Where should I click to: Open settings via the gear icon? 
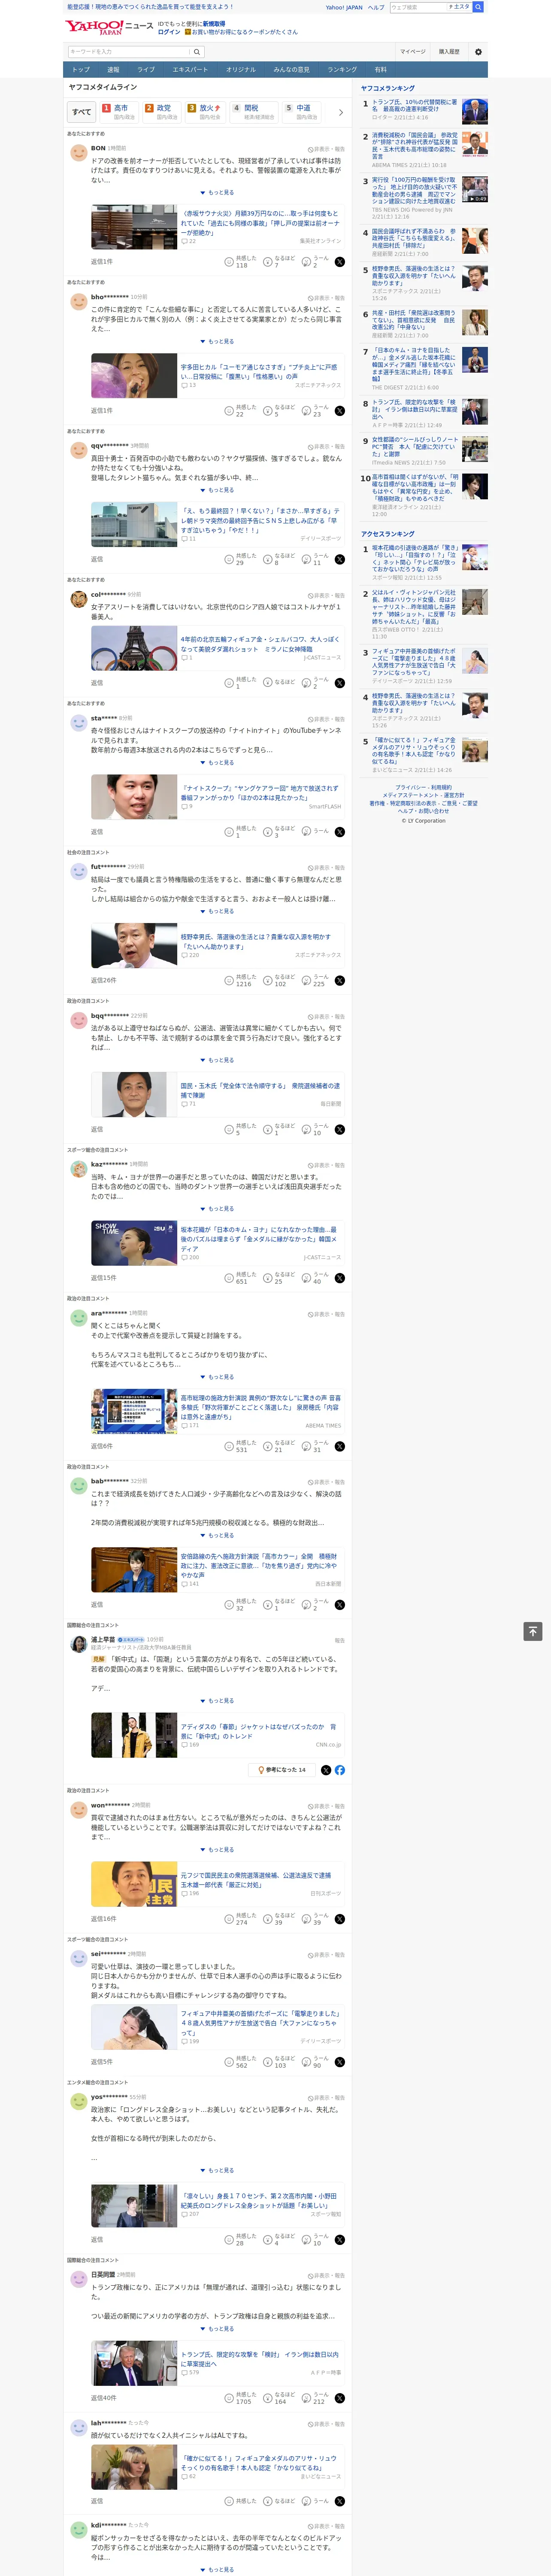pos(478,52)
